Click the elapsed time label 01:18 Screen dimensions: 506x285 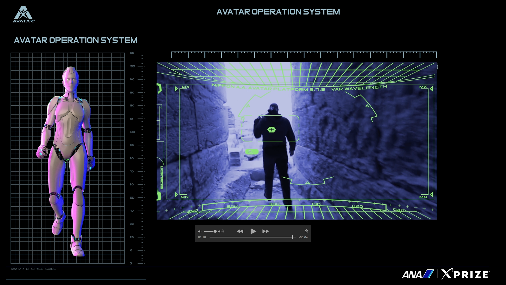click(202, 237)
